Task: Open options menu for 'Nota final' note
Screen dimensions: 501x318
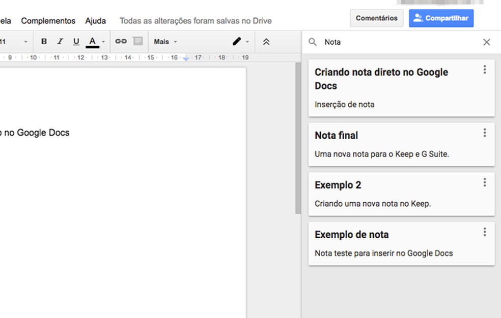Action: 485,132
